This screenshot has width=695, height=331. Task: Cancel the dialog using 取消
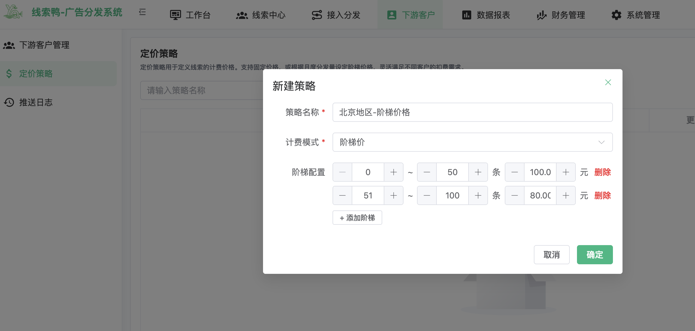point(552,255)
